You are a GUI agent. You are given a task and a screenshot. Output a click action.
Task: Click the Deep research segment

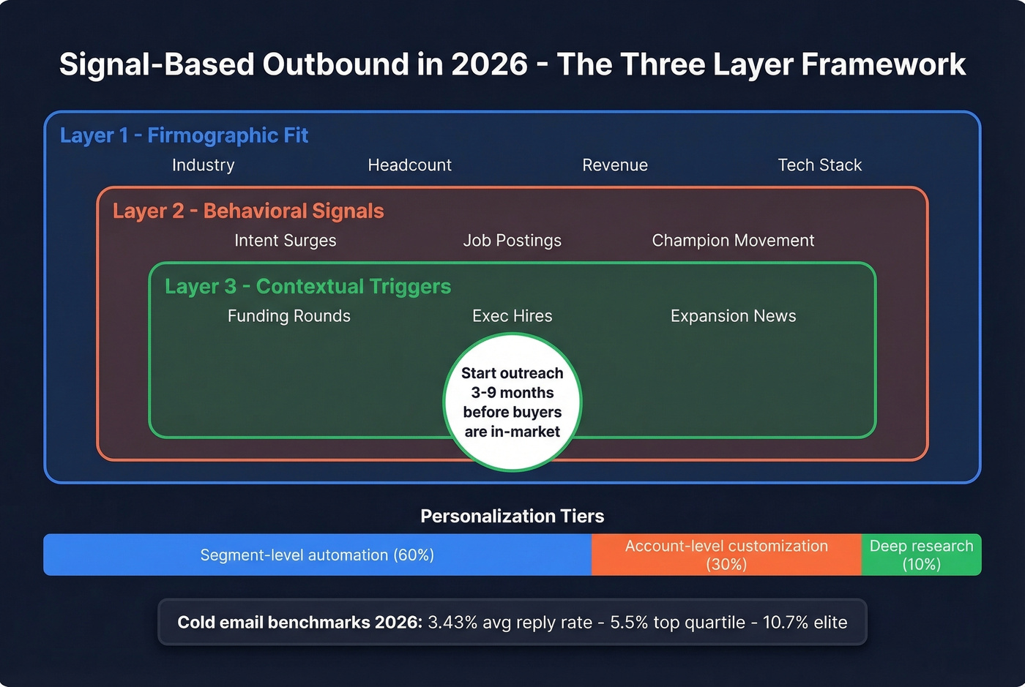point(921,555)
